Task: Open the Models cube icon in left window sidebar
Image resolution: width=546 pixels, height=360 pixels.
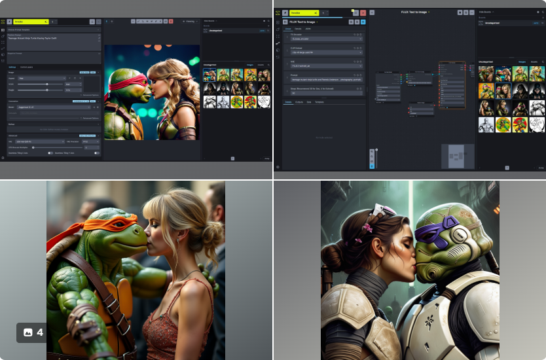Action: 3,55
